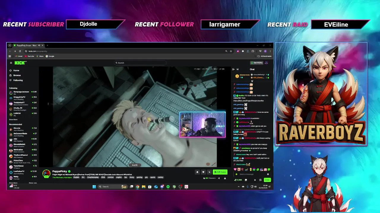Open the Chrome profile avatar

[x=265, y=51]
